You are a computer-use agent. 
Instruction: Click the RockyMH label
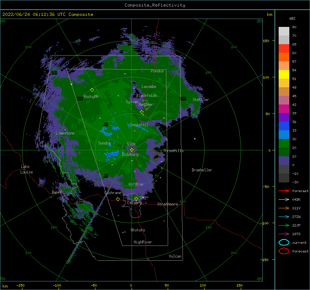(x=91, y=97)
